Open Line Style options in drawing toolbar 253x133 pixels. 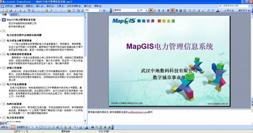tap(93, 127)
